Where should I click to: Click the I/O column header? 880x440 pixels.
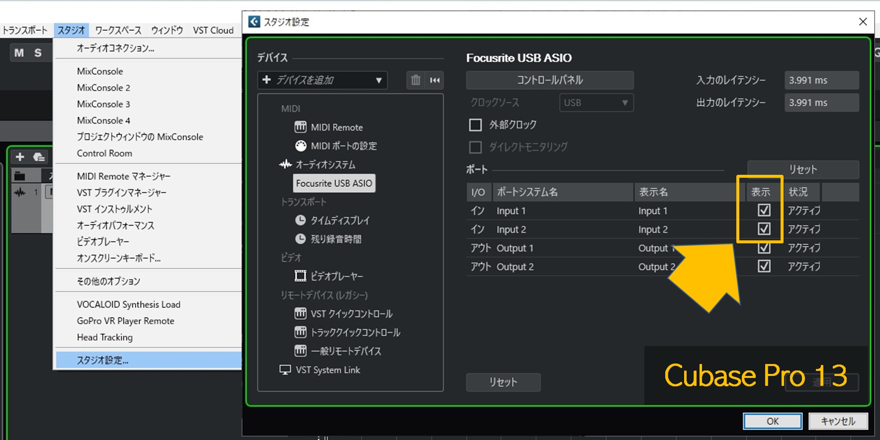click(x=478, y=192)
